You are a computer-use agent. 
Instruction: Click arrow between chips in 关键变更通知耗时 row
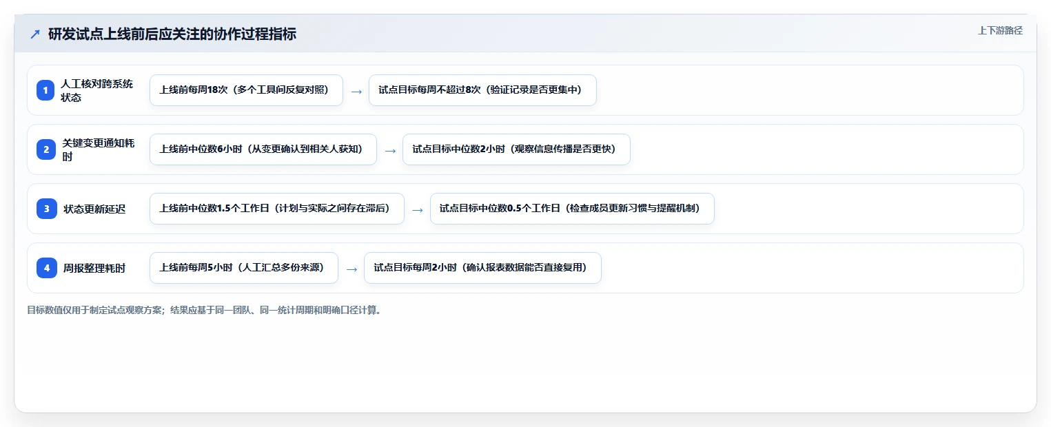point(389,150)
